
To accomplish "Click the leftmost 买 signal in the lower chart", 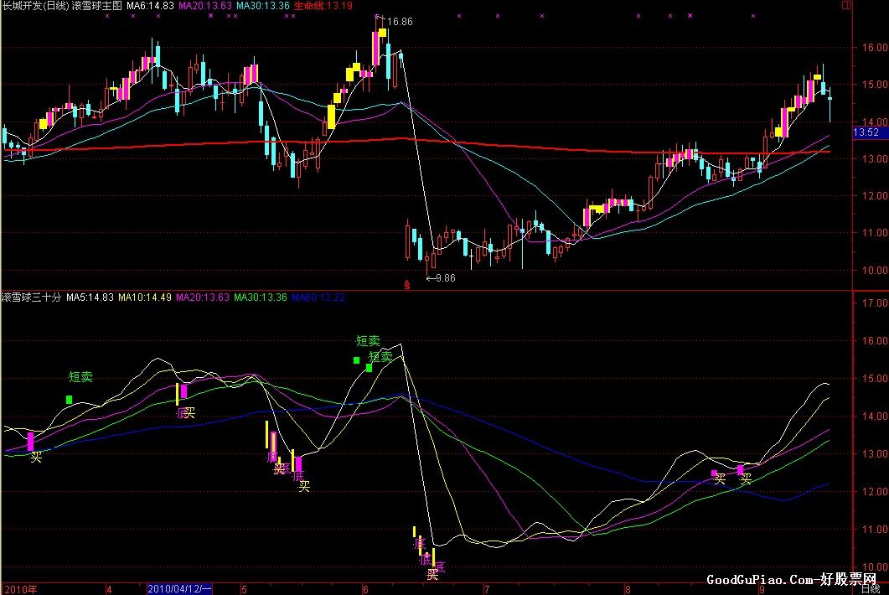I will tap(36, 457).
